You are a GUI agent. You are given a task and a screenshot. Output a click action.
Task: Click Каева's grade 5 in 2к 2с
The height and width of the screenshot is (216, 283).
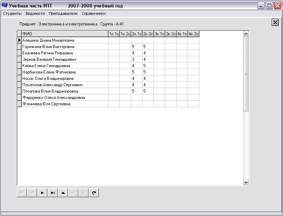(148, 66)
